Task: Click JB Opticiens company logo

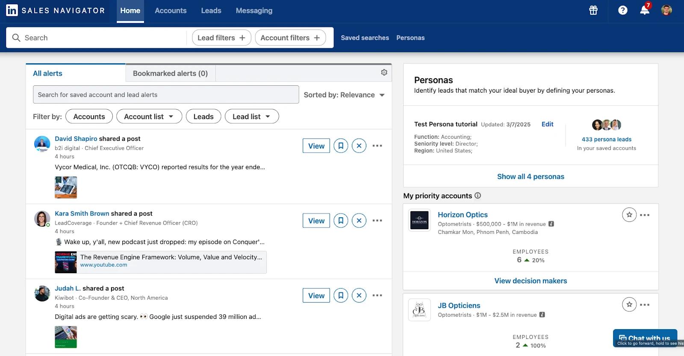Action: pyautogui.click(x=419, y=310)
